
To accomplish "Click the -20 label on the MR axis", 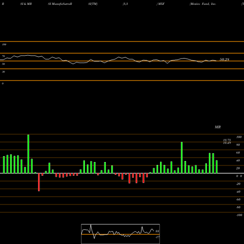I will pyautogui.click(x=238, y=184).
